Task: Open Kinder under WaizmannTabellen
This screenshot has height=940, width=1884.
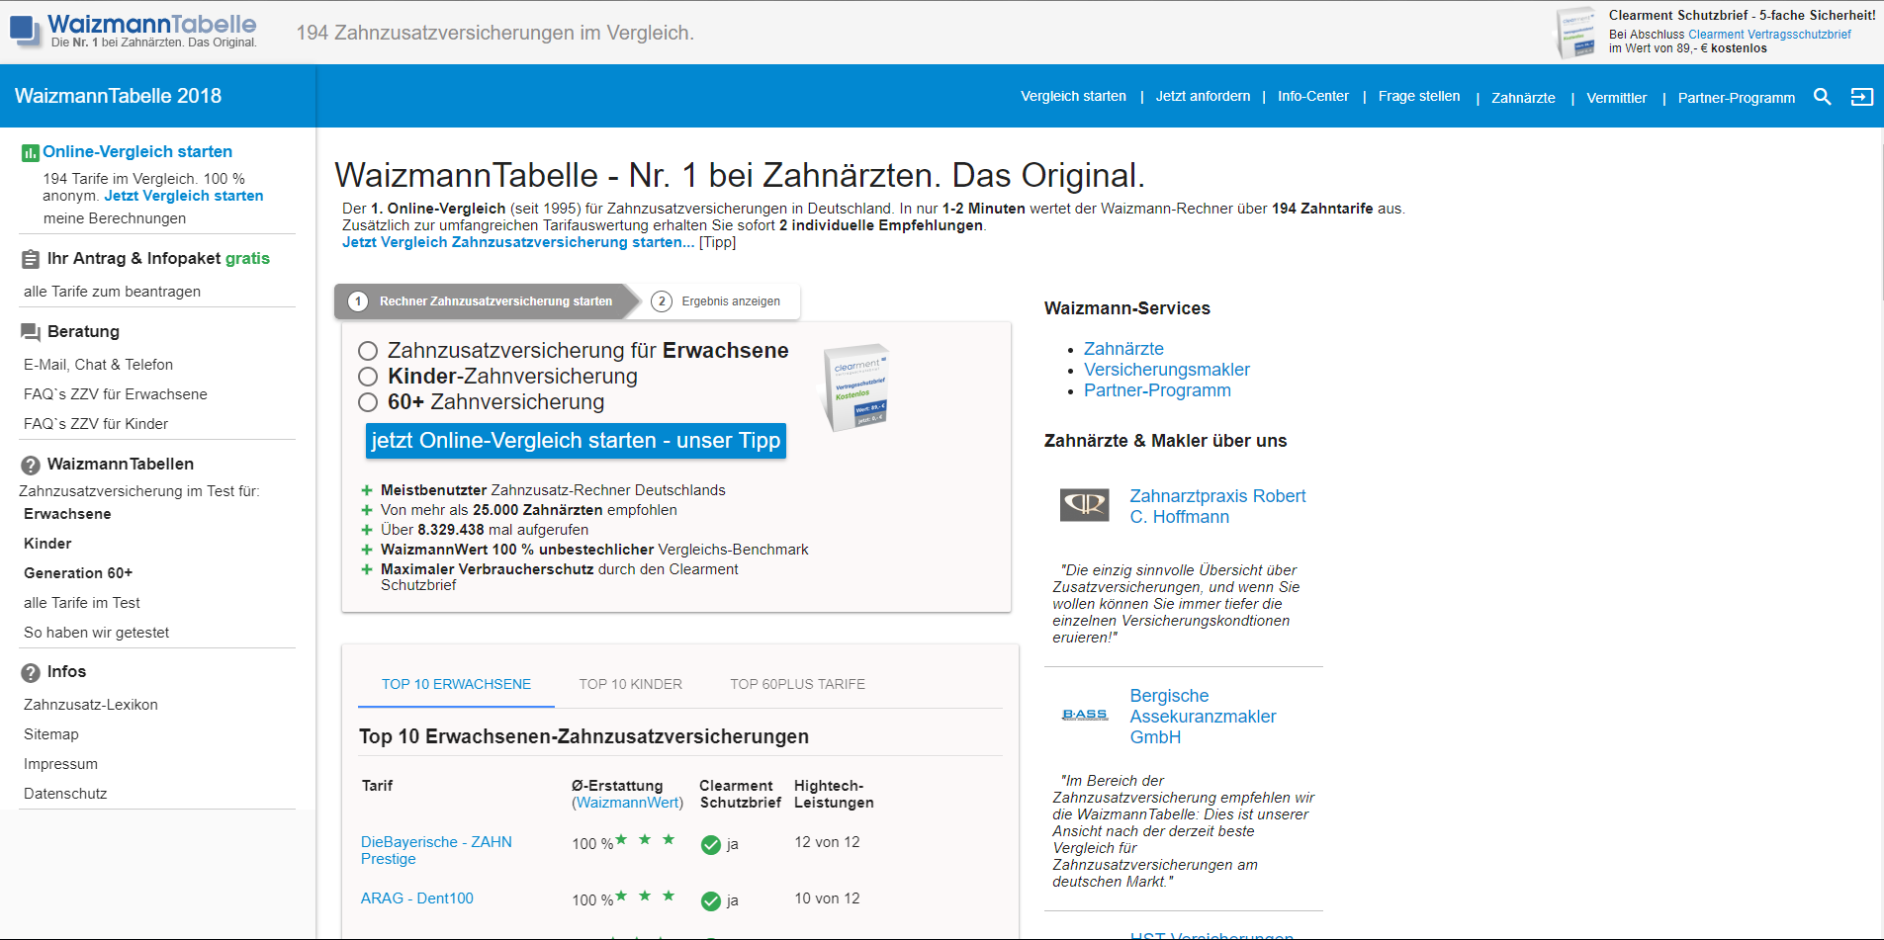Action: point(47,544)
